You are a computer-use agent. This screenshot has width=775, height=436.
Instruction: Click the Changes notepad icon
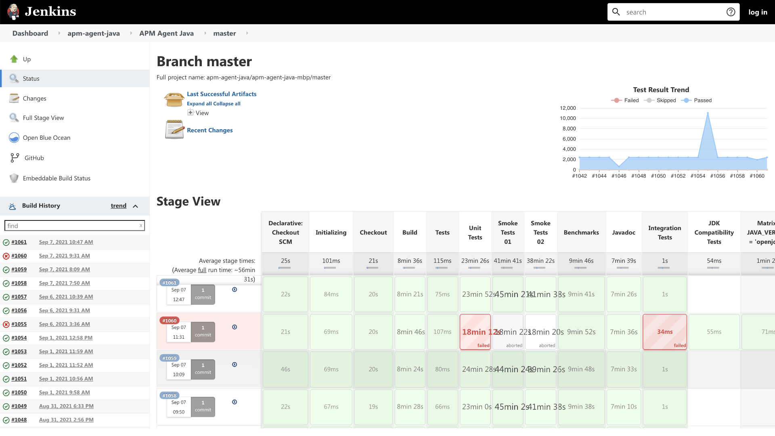click(x=14, y=98)
